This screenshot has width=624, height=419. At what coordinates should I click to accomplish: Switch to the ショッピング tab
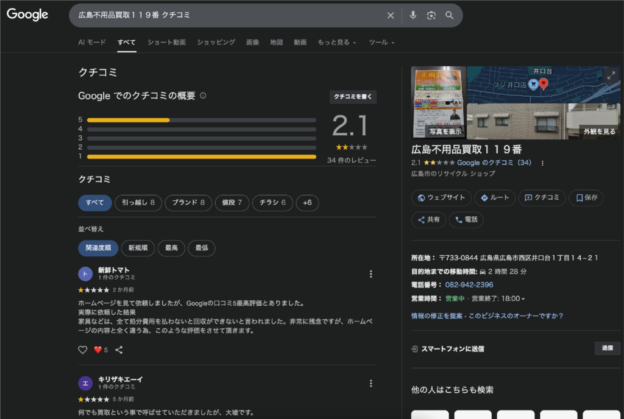tap(216, 42)
